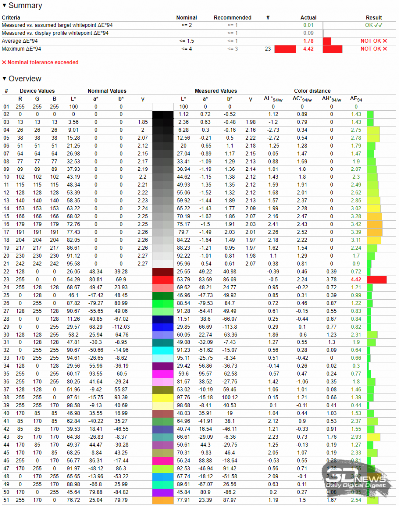Click the teal swatch in row 31
Viewport: 399px width, 506px height.
[x=163, y=342]
